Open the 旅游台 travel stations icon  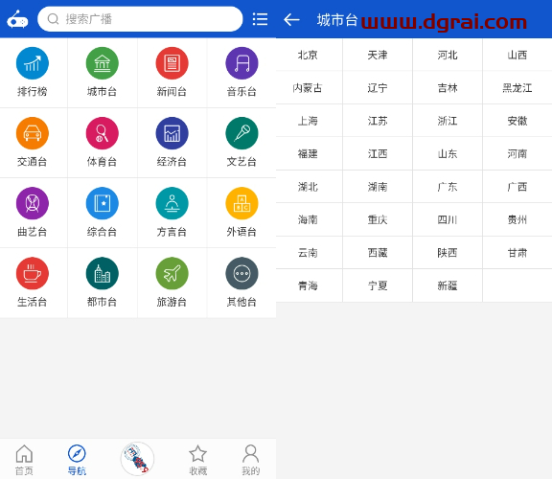click(172, 273)
